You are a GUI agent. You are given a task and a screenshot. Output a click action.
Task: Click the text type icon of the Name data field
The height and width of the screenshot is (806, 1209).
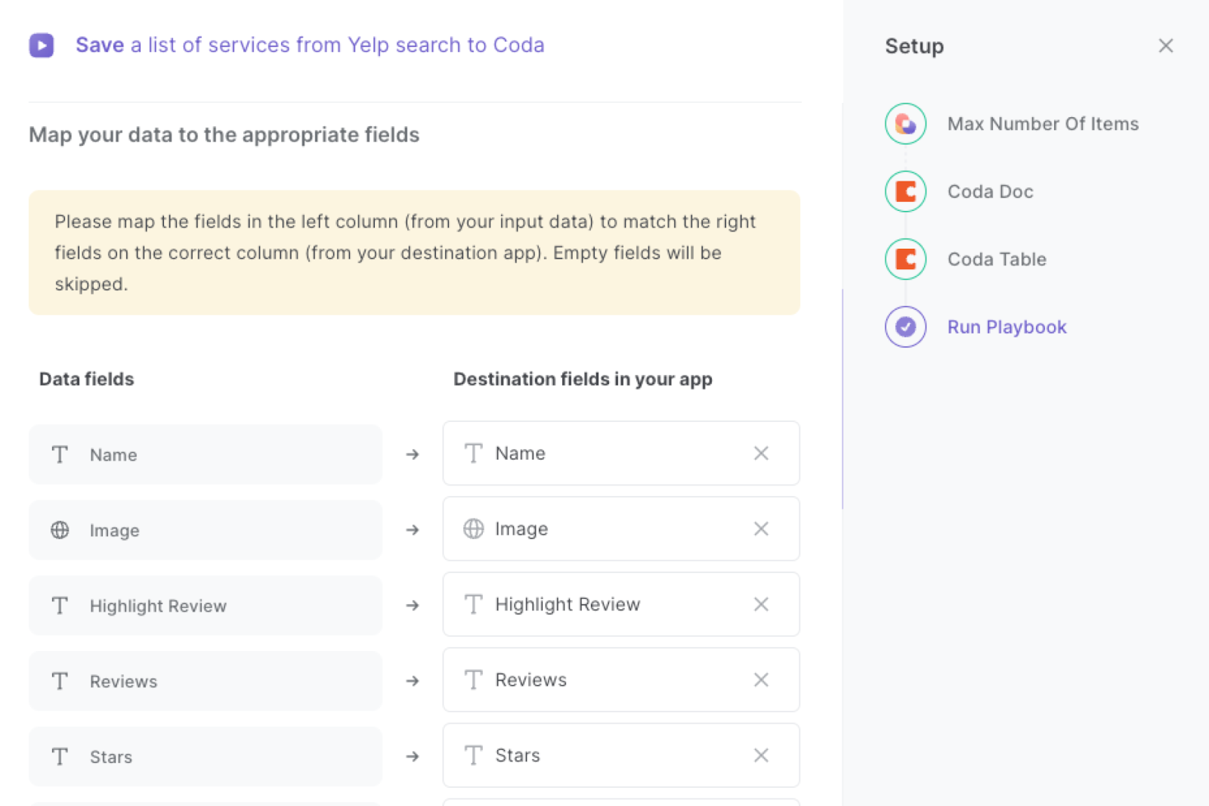coord(60,454)
